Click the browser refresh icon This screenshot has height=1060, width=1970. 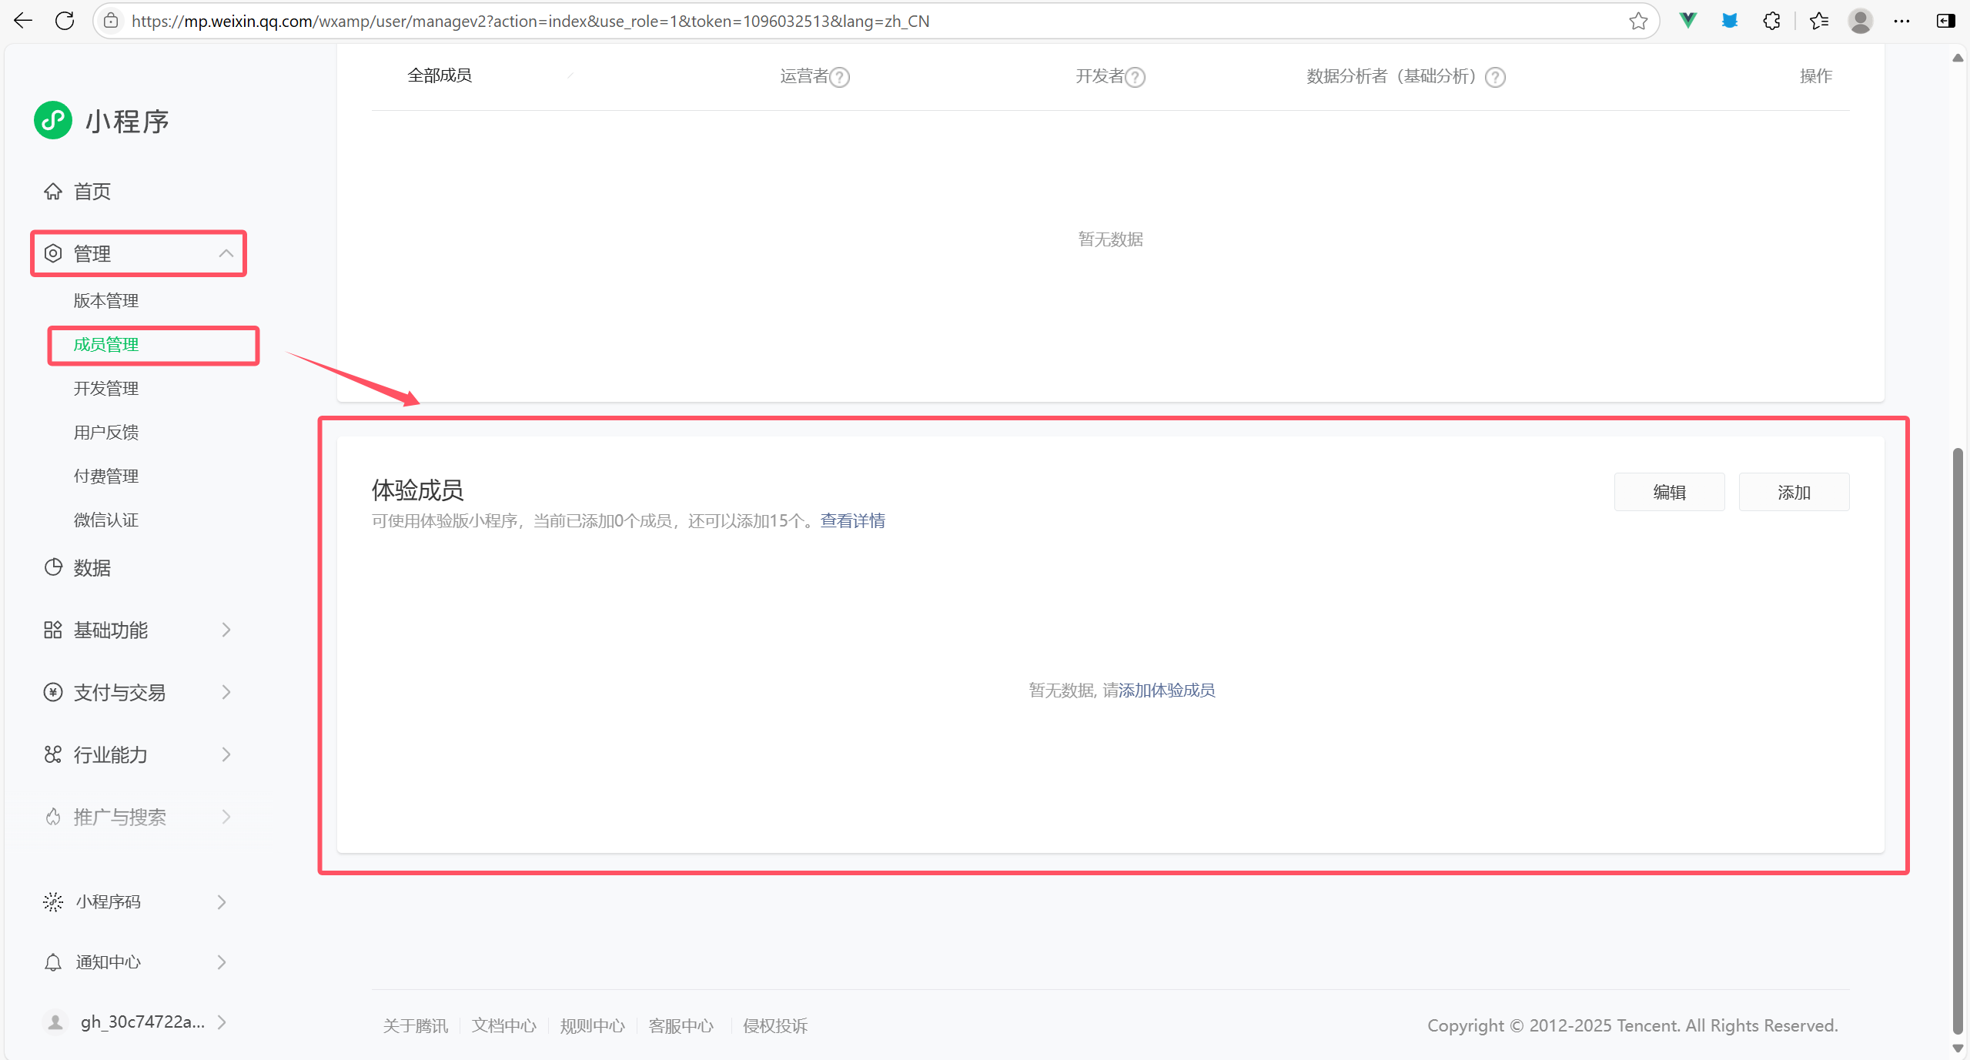[65, 21]
